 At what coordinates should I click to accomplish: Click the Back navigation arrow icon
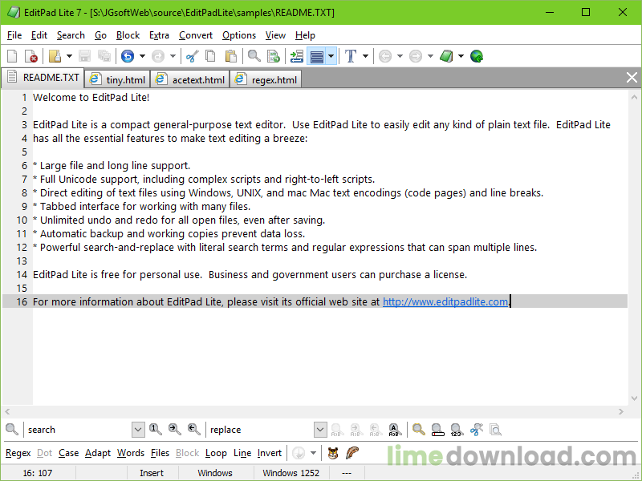pos(385,56)
